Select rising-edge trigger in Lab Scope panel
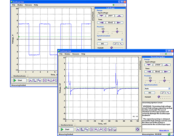Image resolution: width=174 pixels, height=136 pixels. tap(115, 44)
